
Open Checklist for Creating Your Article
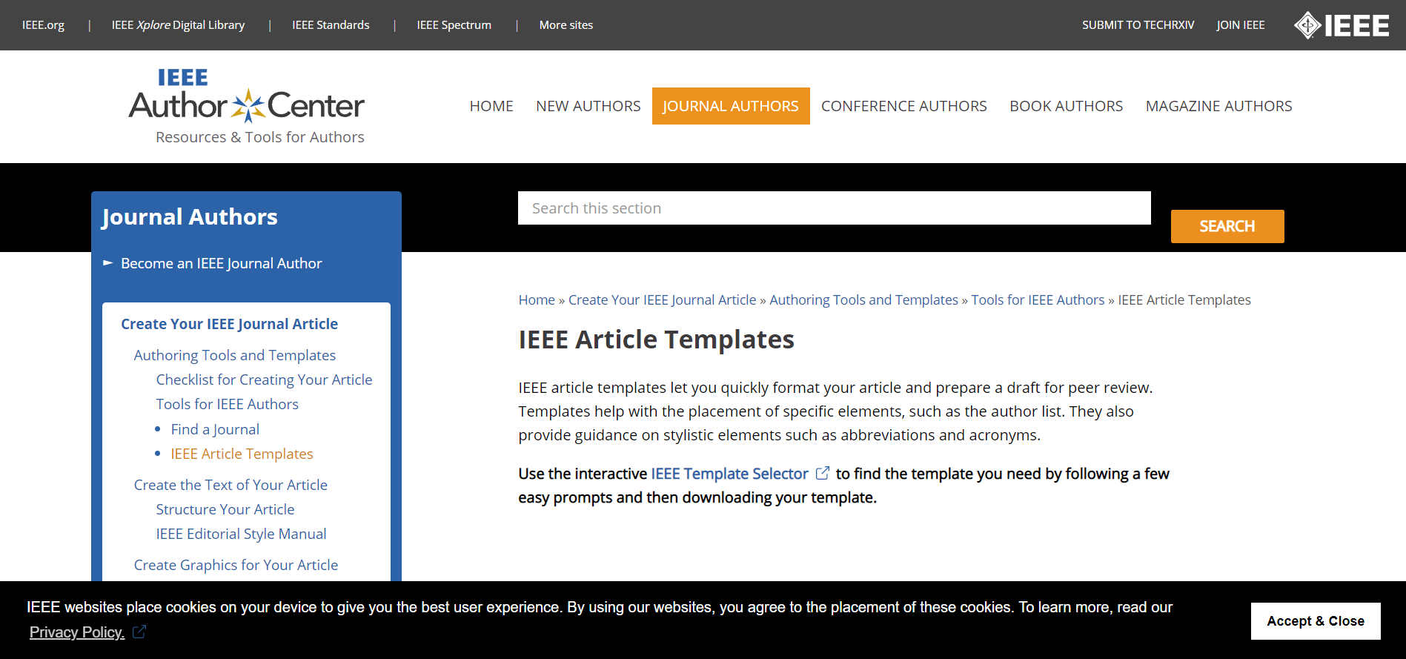point(264,380)
